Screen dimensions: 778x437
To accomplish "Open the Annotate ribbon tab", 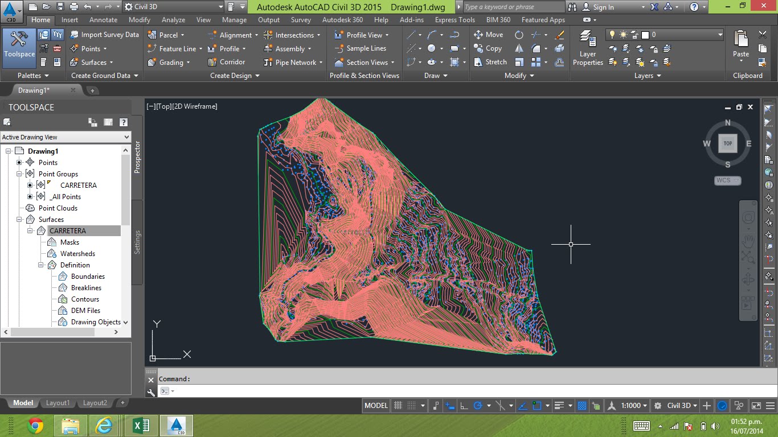I will tap(103, 20).
